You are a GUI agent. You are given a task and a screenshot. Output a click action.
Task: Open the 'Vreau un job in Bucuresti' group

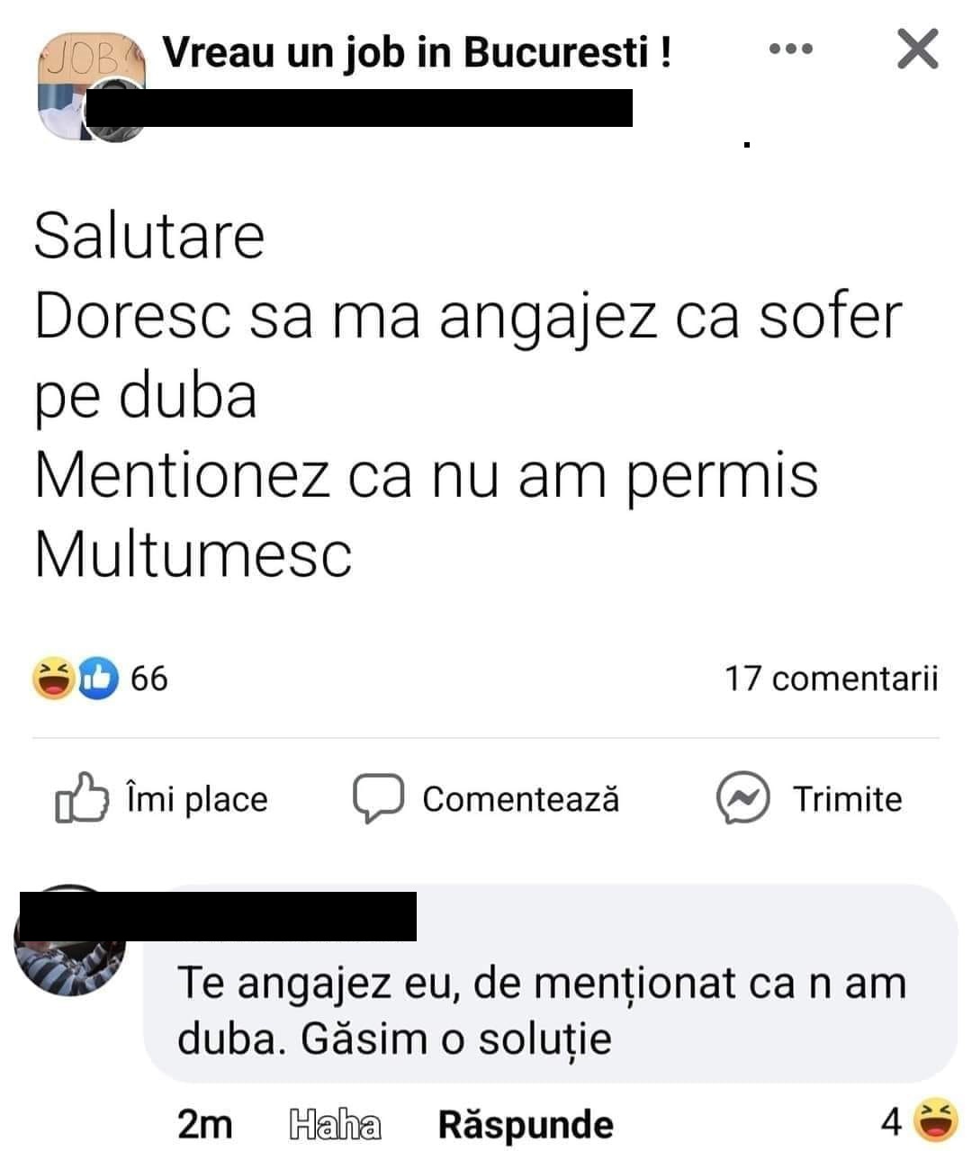pyautogui.click(x=417, y=52)
